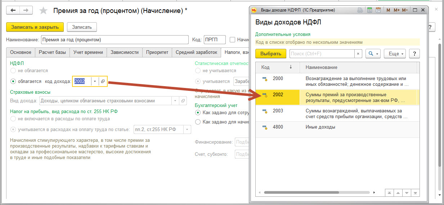The width and height of the screenshot is (444, 205).
Task: Open help with the ? button in dialog
Action: [415, 54]
